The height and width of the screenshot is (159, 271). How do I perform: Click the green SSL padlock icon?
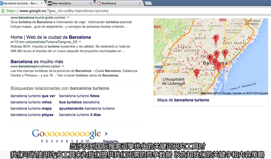(x=3, y=11)
